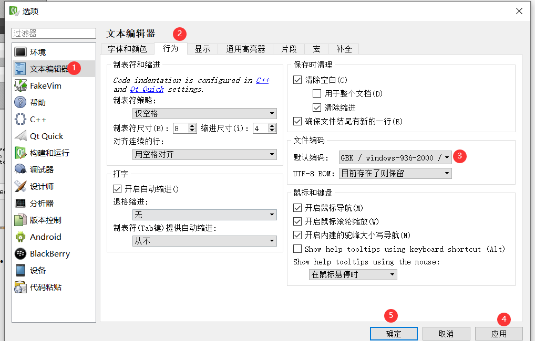This screenshot has width=535, height=341.
Task: Switch to the 显示 tab
Action: coord(202,49)
